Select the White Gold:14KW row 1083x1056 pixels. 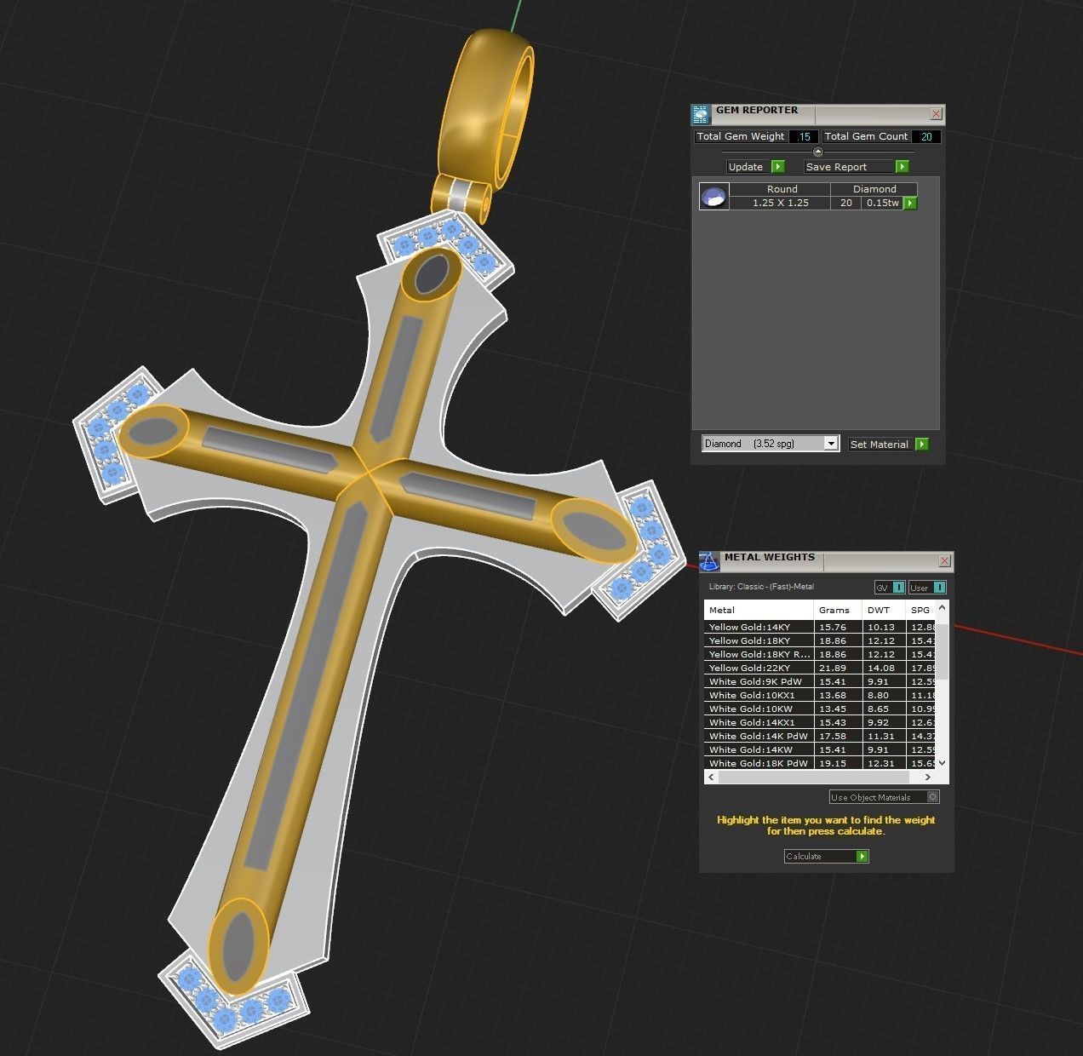819,749
